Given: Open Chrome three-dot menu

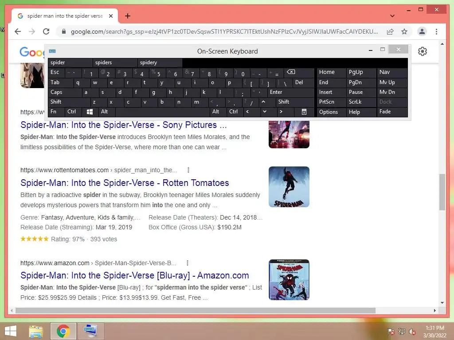Looking at the screenshot, I should (436, 31).
